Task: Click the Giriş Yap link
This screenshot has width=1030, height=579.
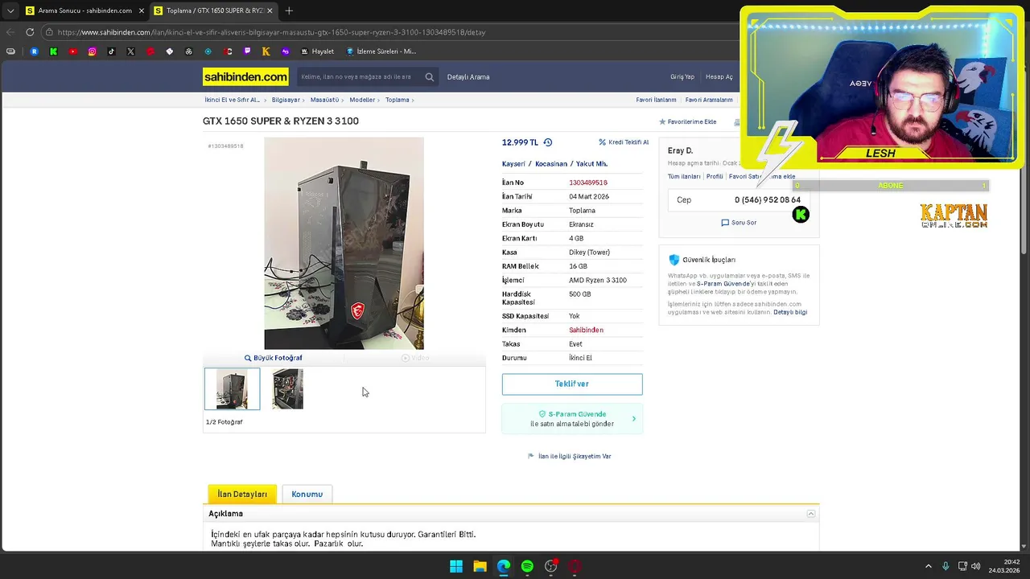Action: pos(682,77)
